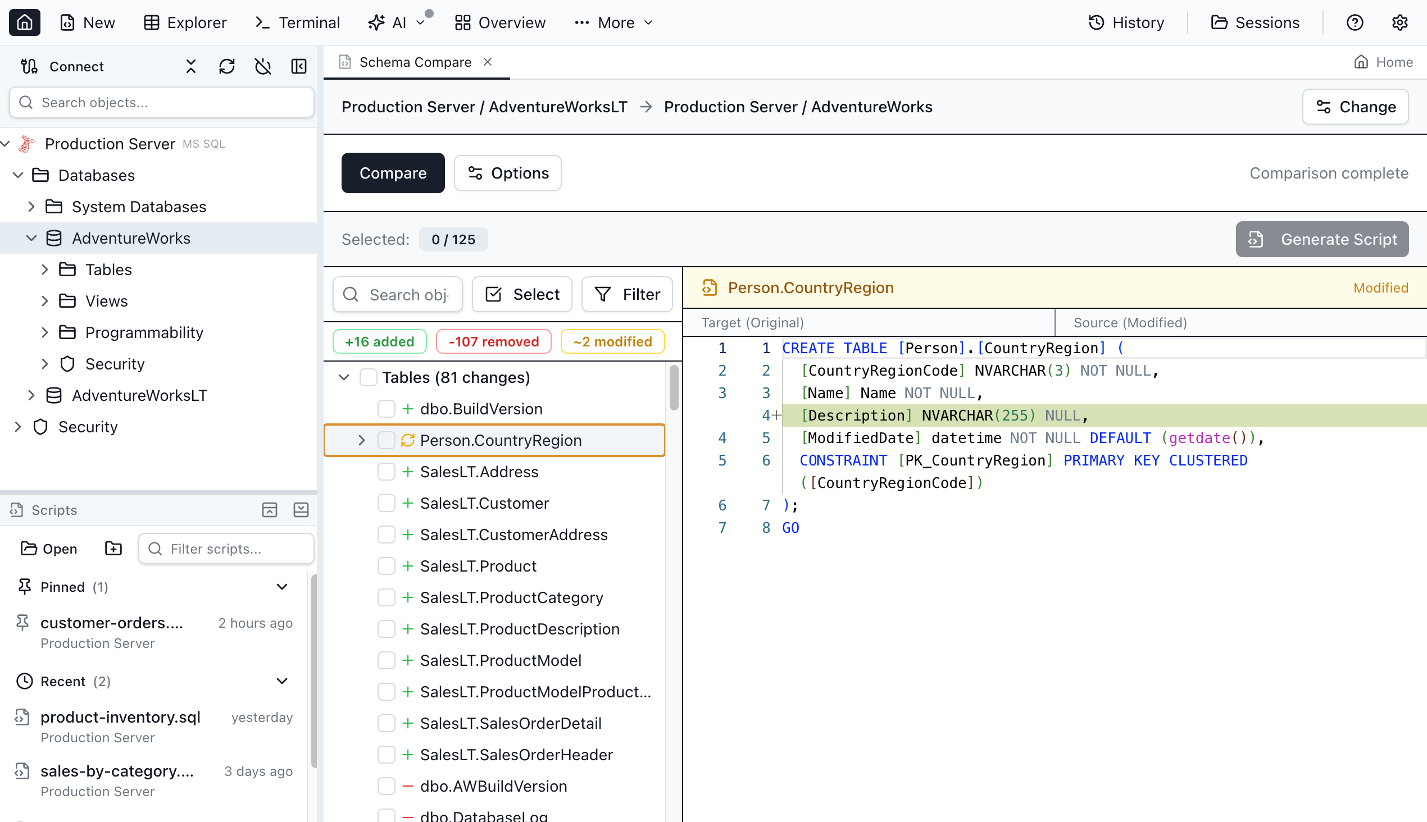Check the SalesLT.Customer checkbox
The image size is (1427, 822).
point(387,503)
